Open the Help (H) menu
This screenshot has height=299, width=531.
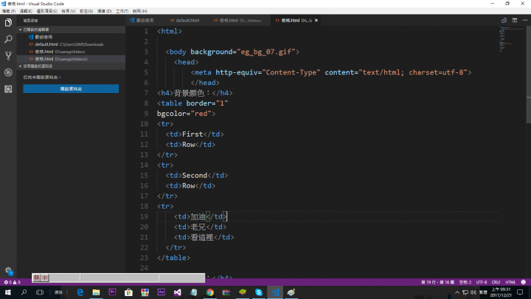[x=140, y=11]
